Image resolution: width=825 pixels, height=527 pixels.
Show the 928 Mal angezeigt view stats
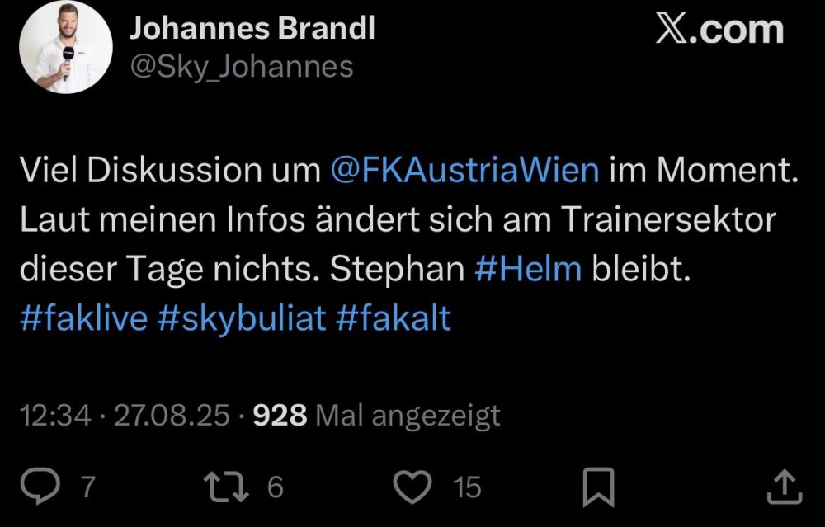tap(376, 416)
